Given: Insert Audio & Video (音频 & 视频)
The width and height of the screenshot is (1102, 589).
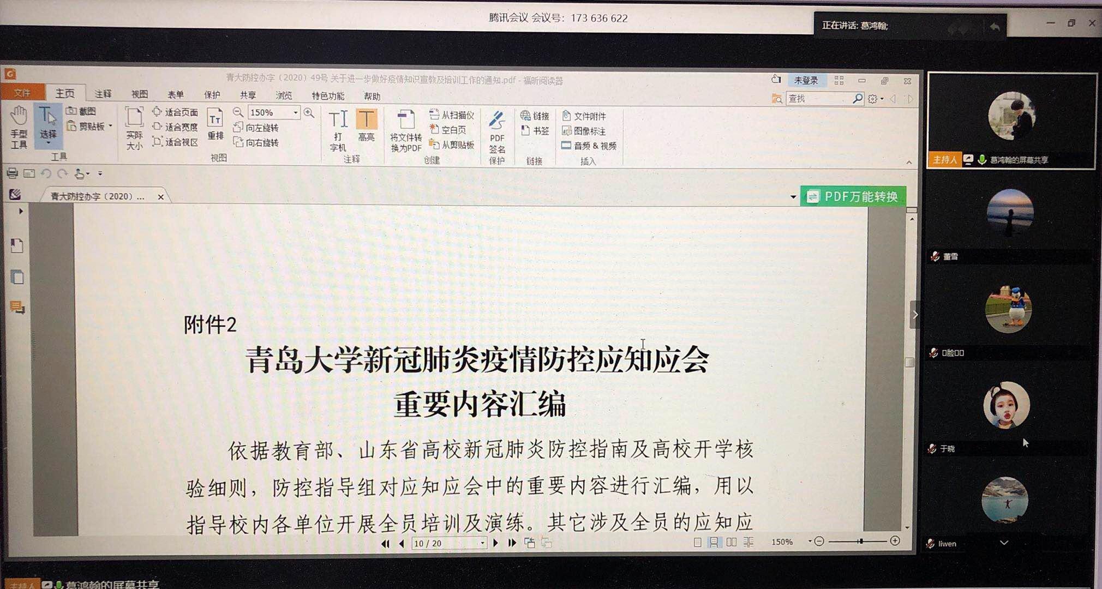Looking at the screenshot, I should pos(589,146).
